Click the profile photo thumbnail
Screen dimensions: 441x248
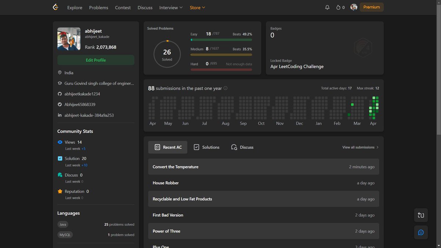click(x=69, y=39)
